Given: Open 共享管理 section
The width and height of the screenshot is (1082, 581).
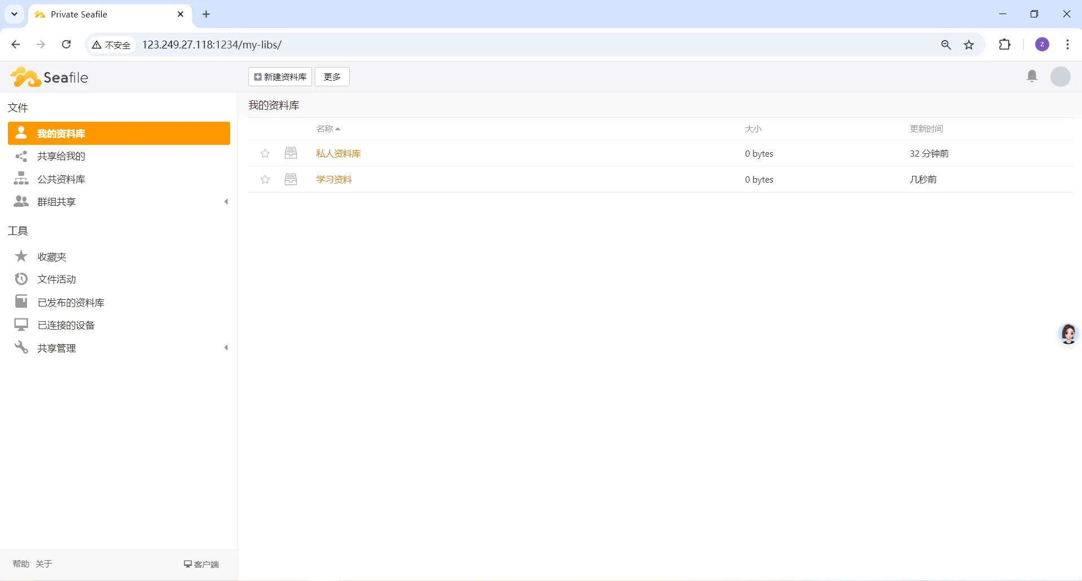Looking at the screenshot, I should [x=56, y=348].
